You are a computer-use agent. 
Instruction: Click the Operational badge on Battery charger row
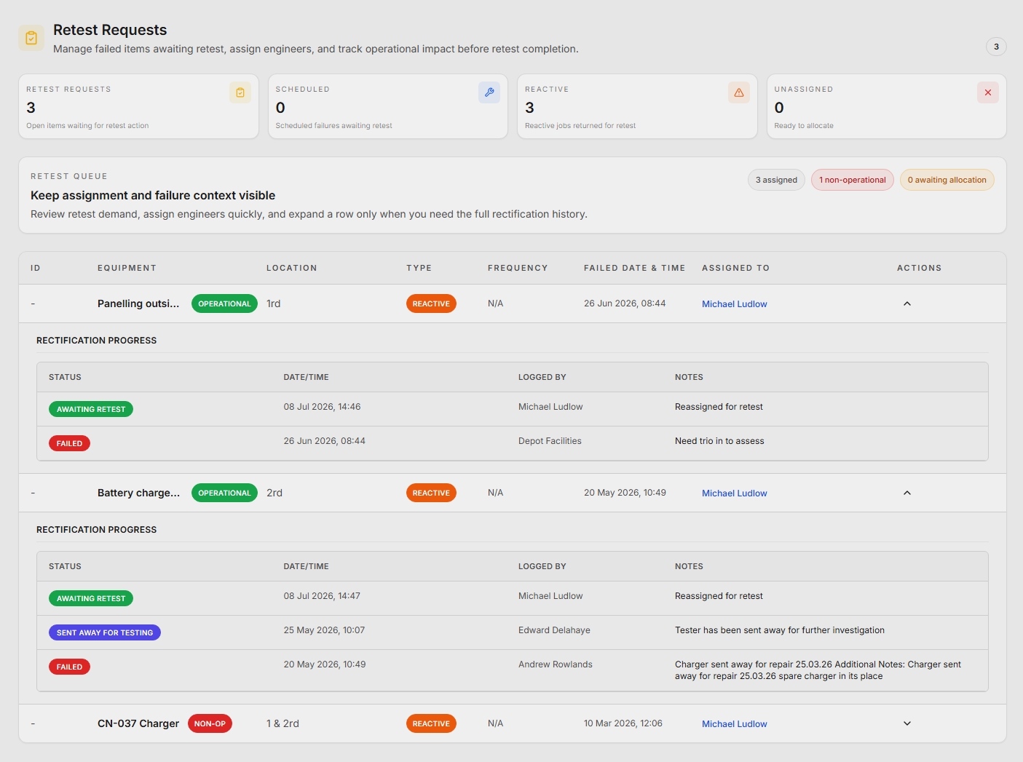pos(224,493)
